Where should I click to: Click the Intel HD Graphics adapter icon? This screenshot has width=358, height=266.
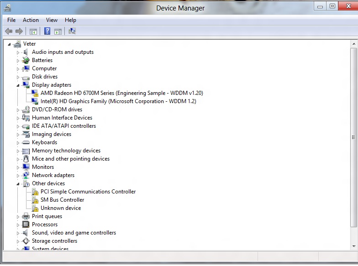(35, 101)
